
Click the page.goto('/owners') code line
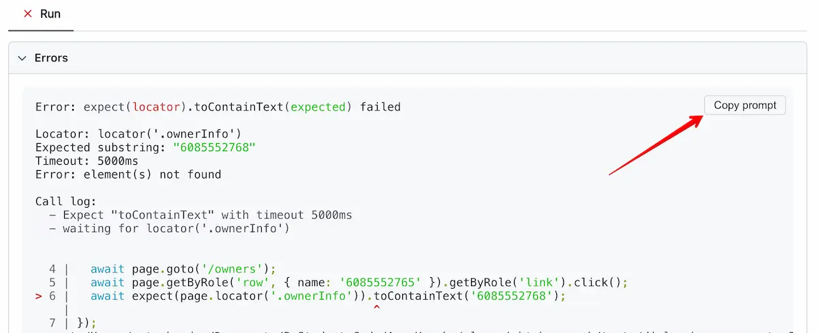coord(183,269)
